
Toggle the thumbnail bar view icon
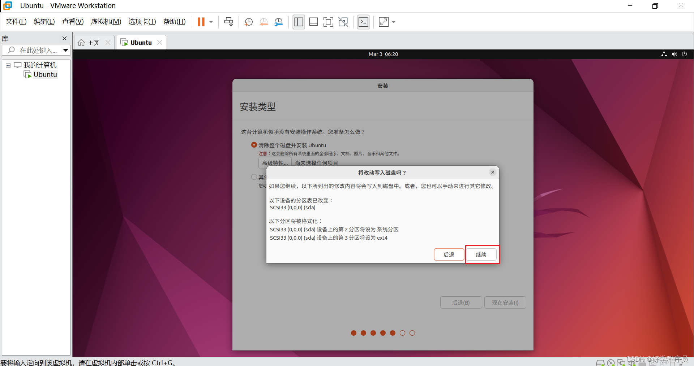[x=314, y=22]
